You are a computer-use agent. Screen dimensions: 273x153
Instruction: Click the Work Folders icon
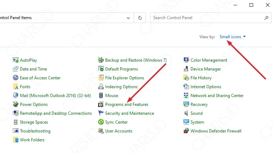[16, 140]
